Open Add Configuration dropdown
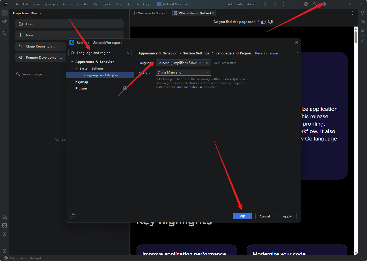This screenshot has width=367, height=261. coord(243,4)
